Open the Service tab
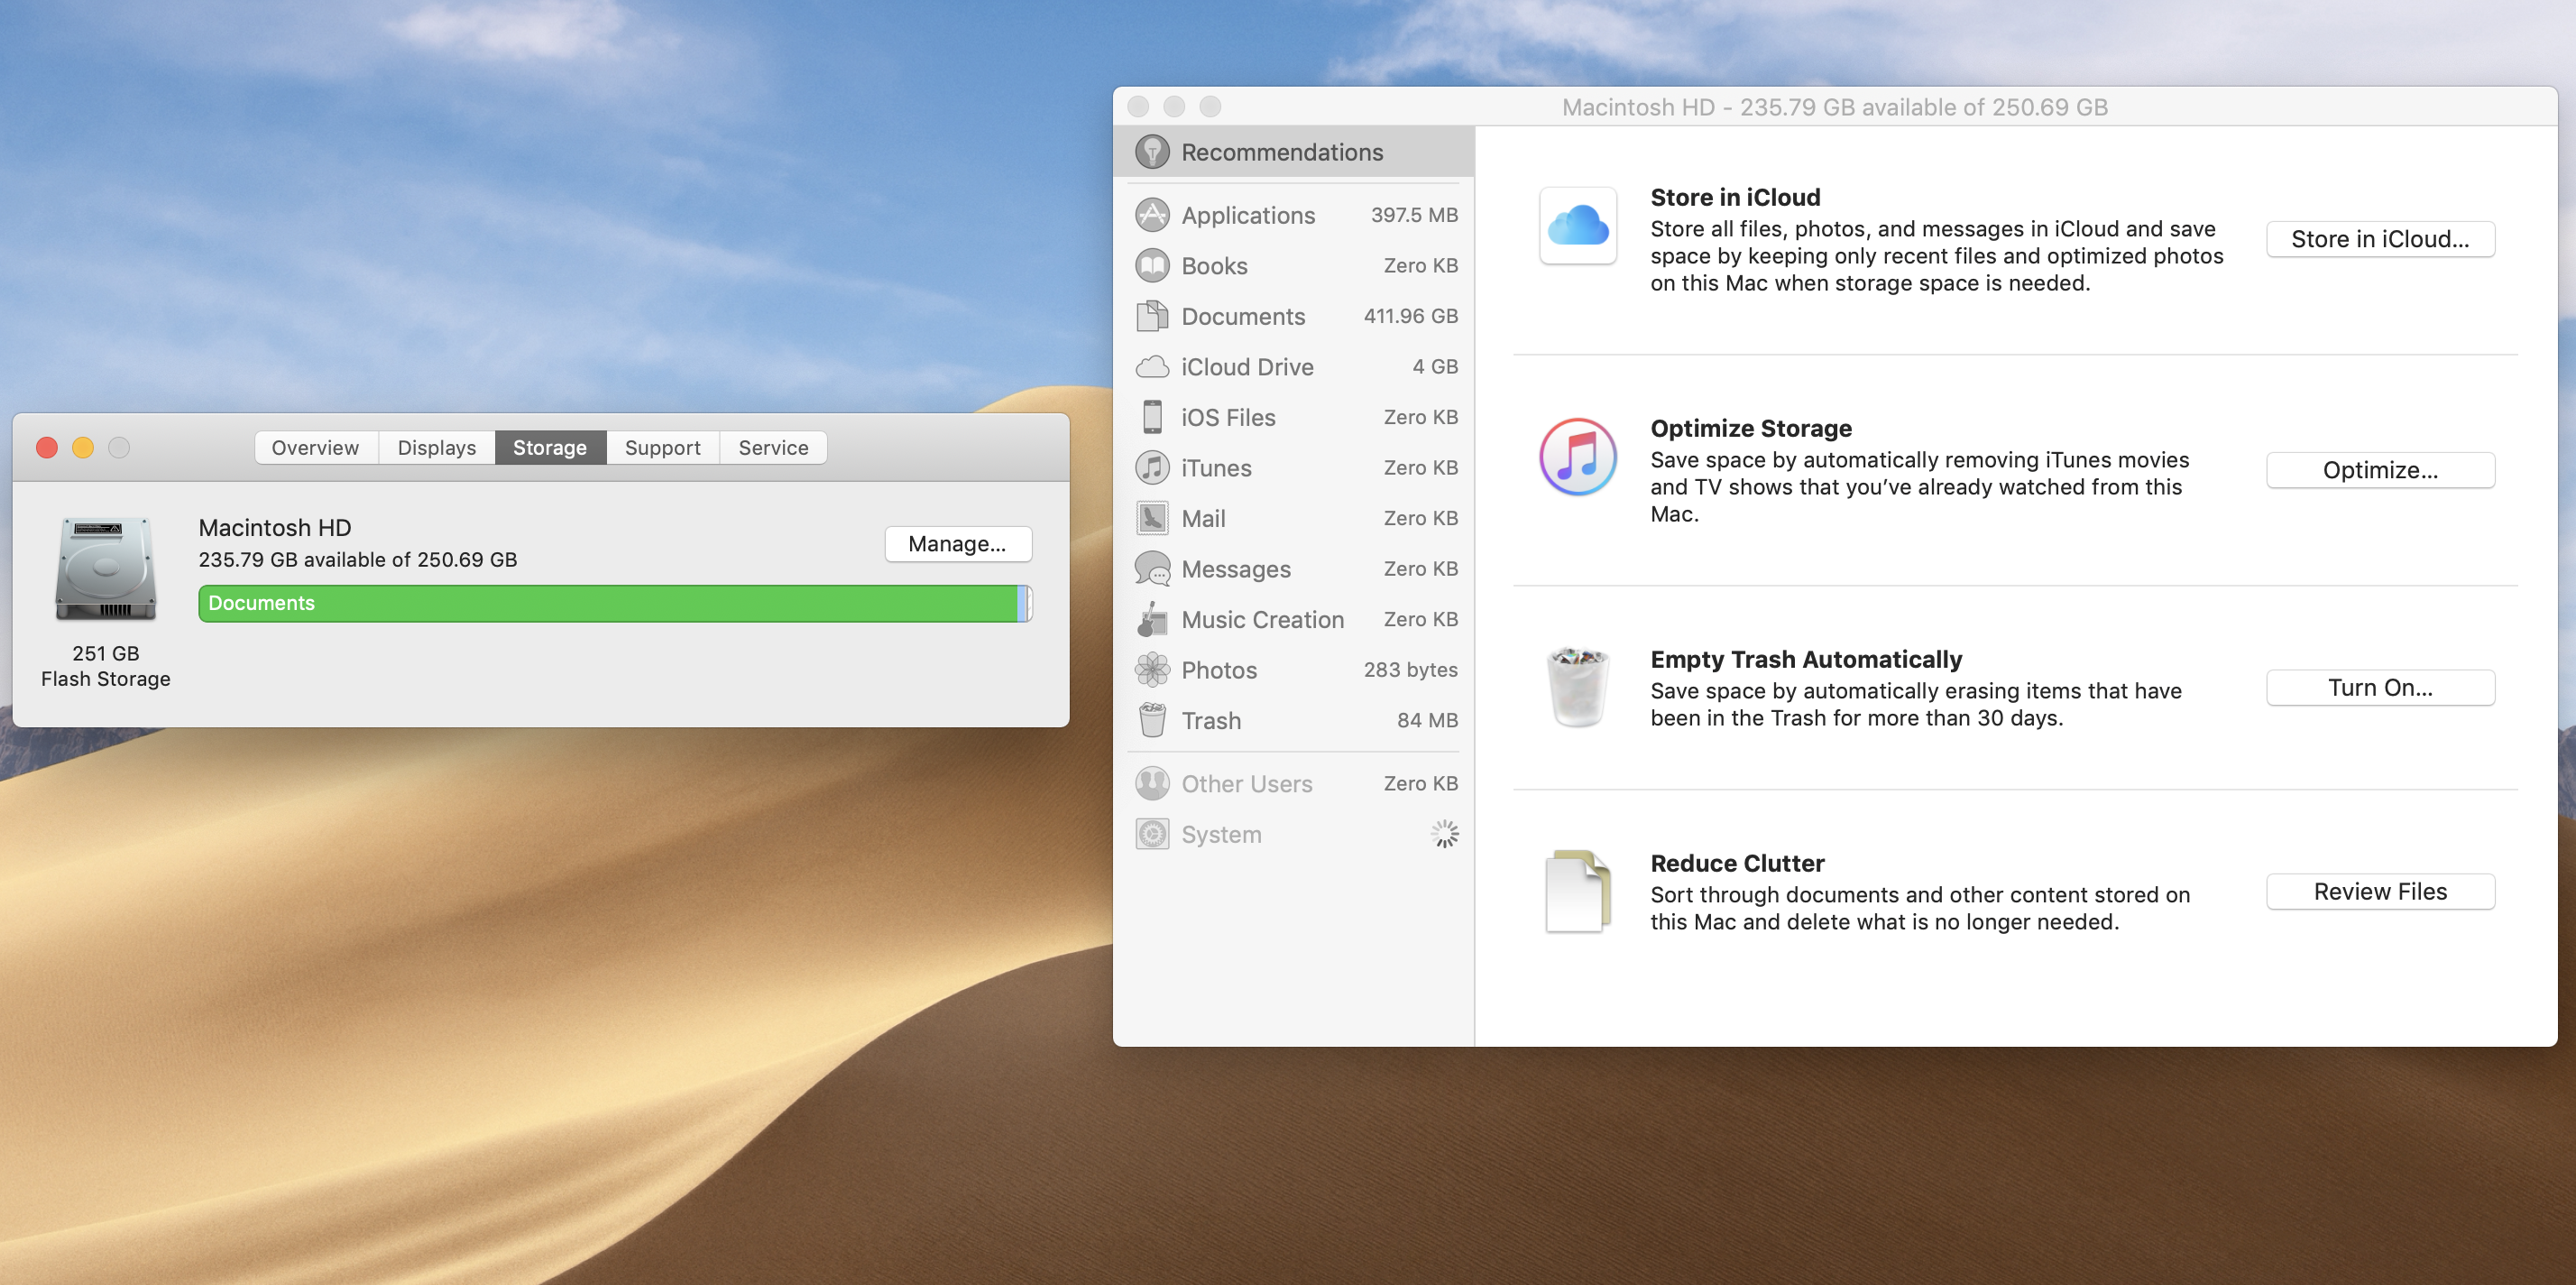Screen dimensions: 2576x1285 (773, 448)
